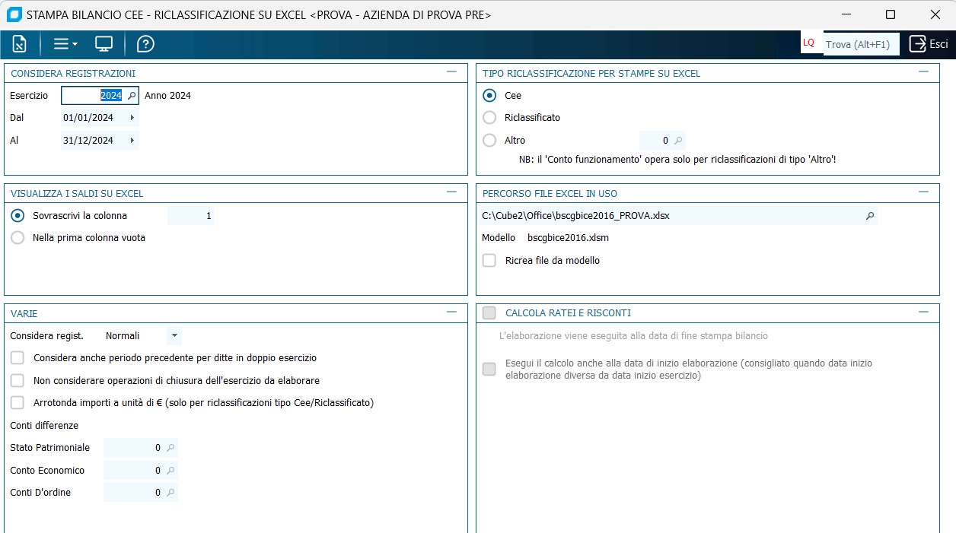Image resolution: width=956 pixels, height=533 pixels.
Task: Open lookup icon for Conti D'ordine
Action: pyautogui.click(x=171, y=493)
